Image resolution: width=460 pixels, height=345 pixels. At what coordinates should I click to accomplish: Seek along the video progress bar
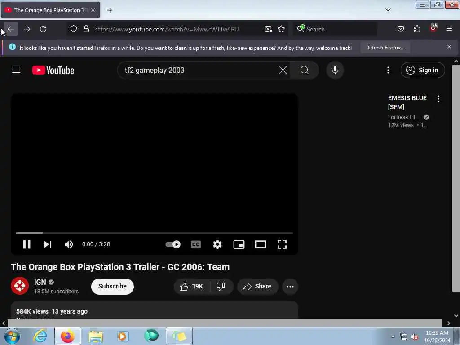click(x=155, y=233)
